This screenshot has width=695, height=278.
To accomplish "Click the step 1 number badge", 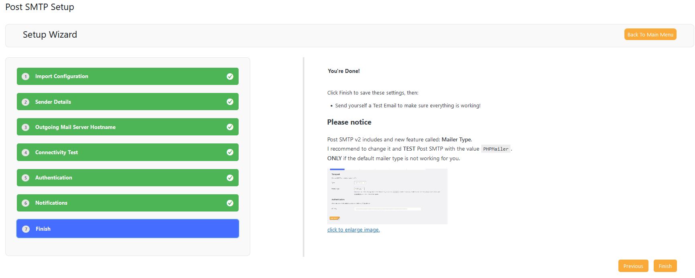I will pos(26,77).
